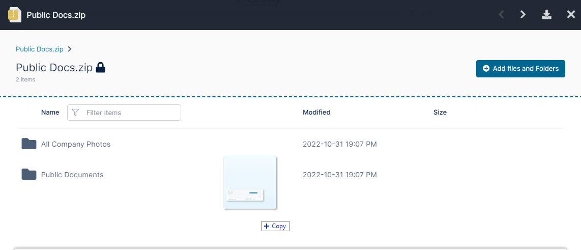Viewport: 581px width, 250px height.
Task: Click the dragged file thumbnail preview
Action: pyautogui.click(x=250, y=182)
